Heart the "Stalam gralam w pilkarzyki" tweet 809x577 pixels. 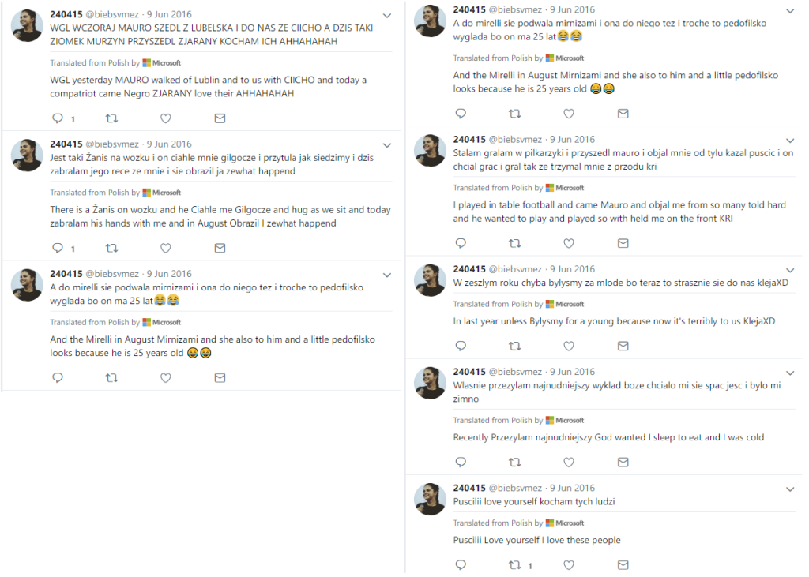(569, 243)
